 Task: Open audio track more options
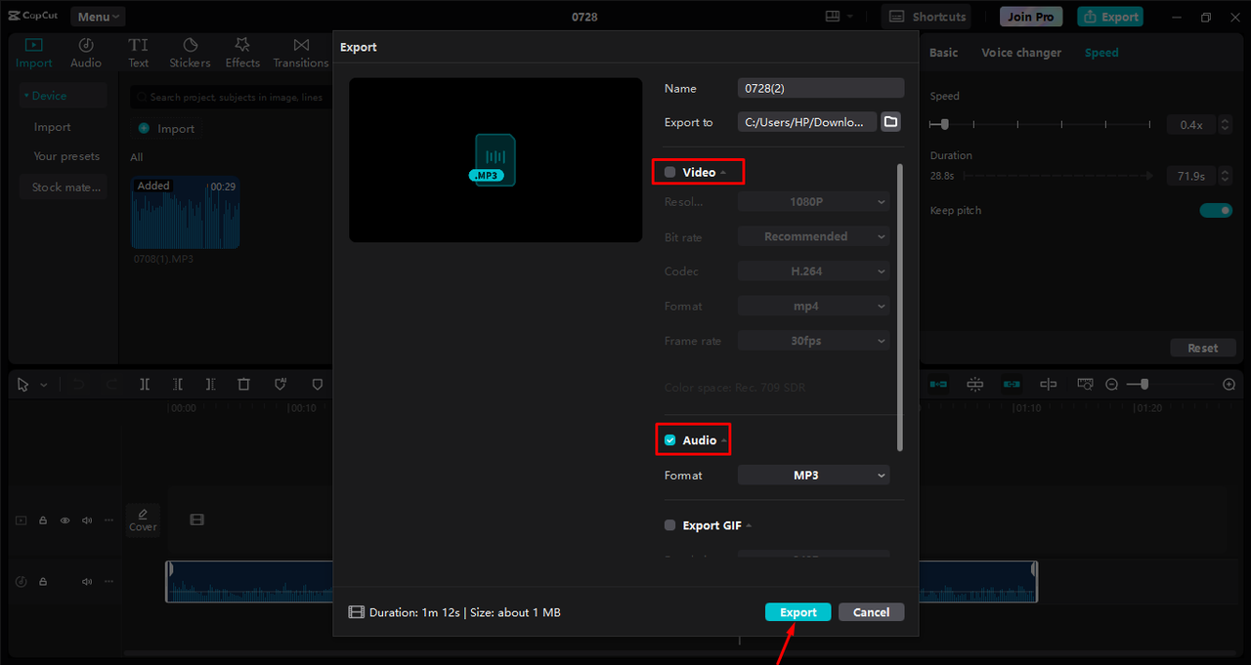pyautogui.click(x=109, y=582)
